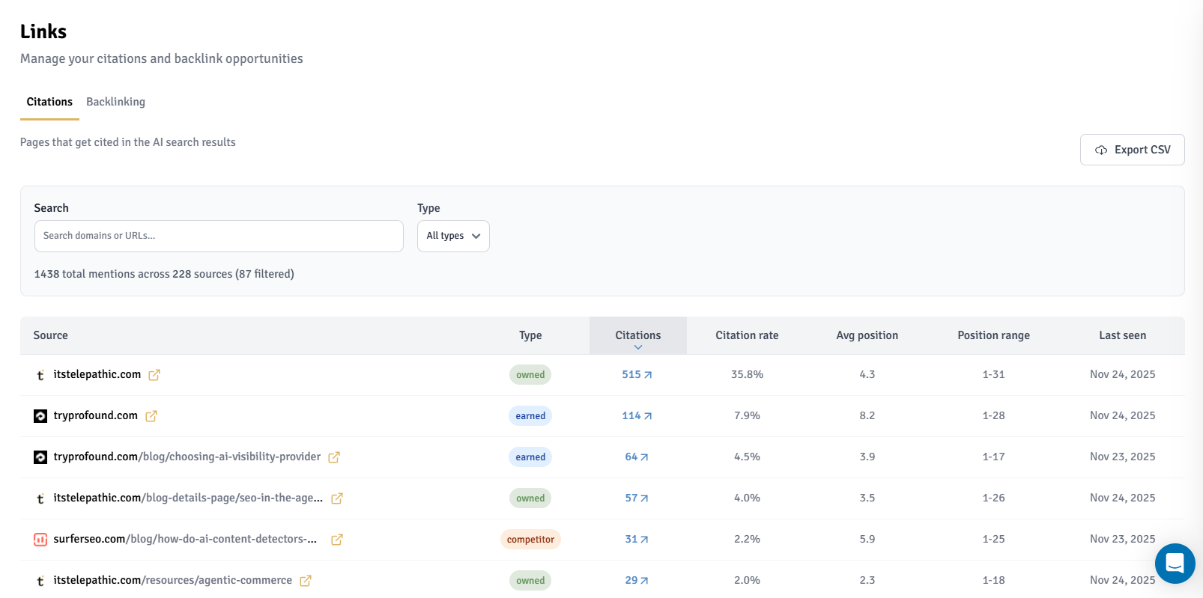Click the earned badge for tryprofound.com domain
The width and height of the screenshot is (1203, 598).
(530, 416)
